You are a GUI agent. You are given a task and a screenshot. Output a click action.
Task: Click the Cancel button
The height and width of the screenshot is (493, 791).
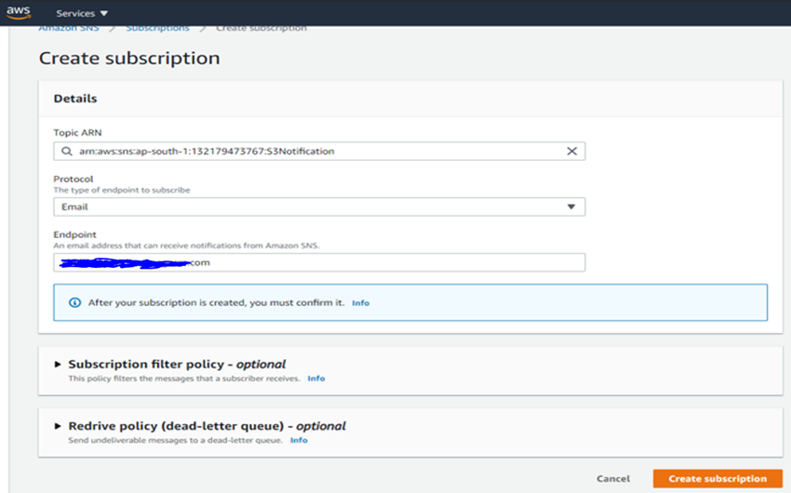613,478
